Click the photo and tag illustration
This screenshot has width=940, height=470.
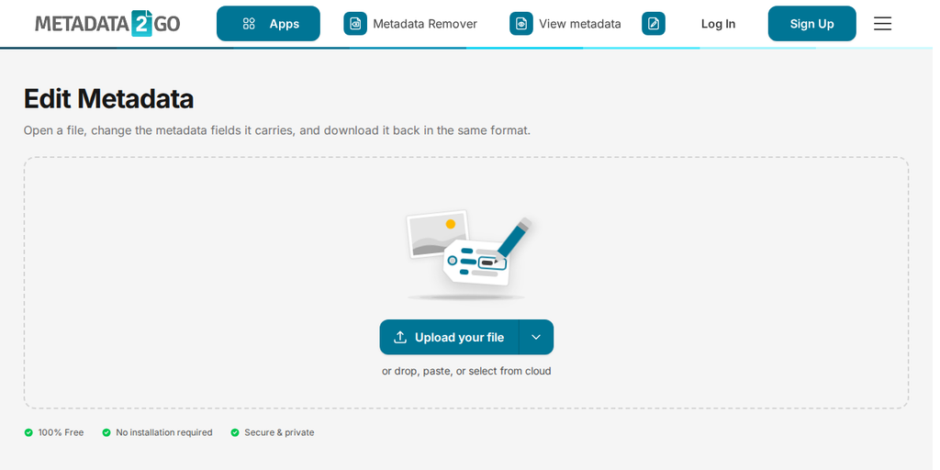click(468, 254)
